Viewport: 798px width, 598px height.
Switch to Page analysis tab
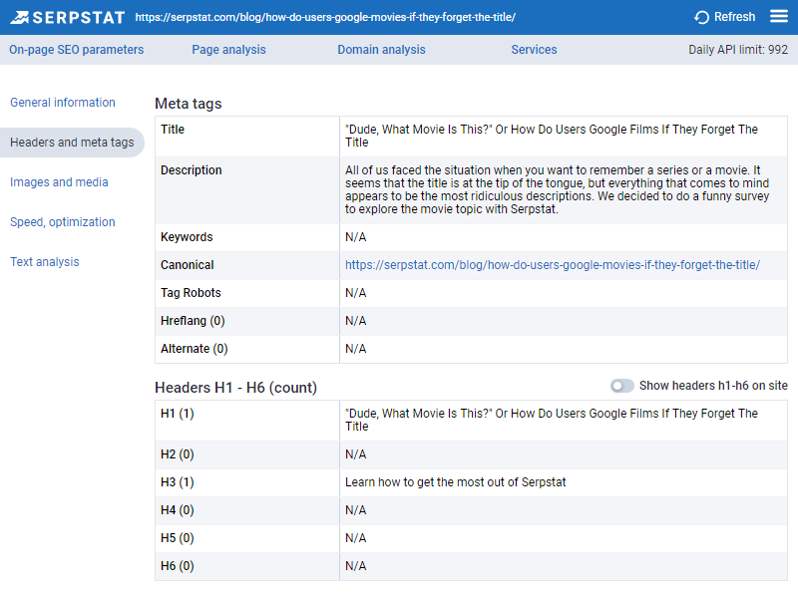(228, 49)
